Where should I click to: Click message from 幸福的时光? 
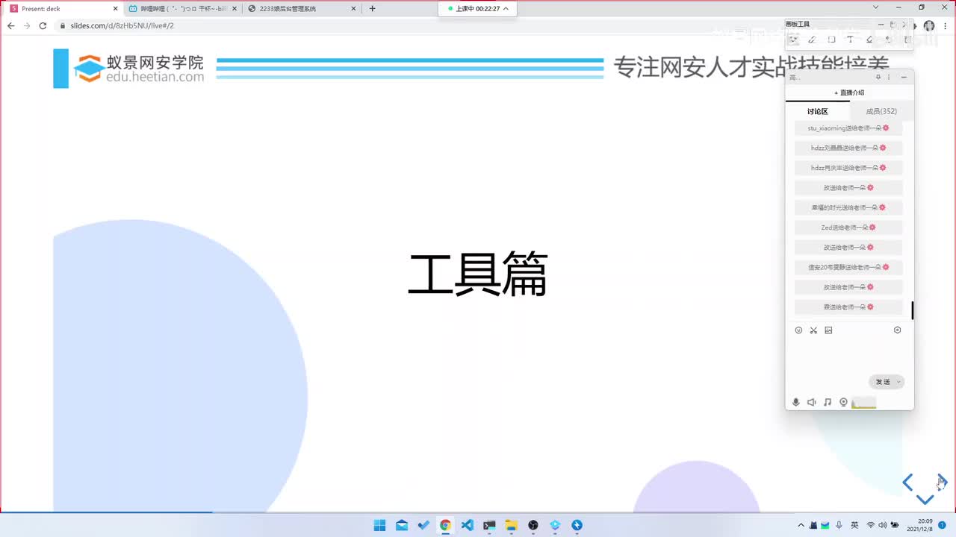[x=848, y=207]
